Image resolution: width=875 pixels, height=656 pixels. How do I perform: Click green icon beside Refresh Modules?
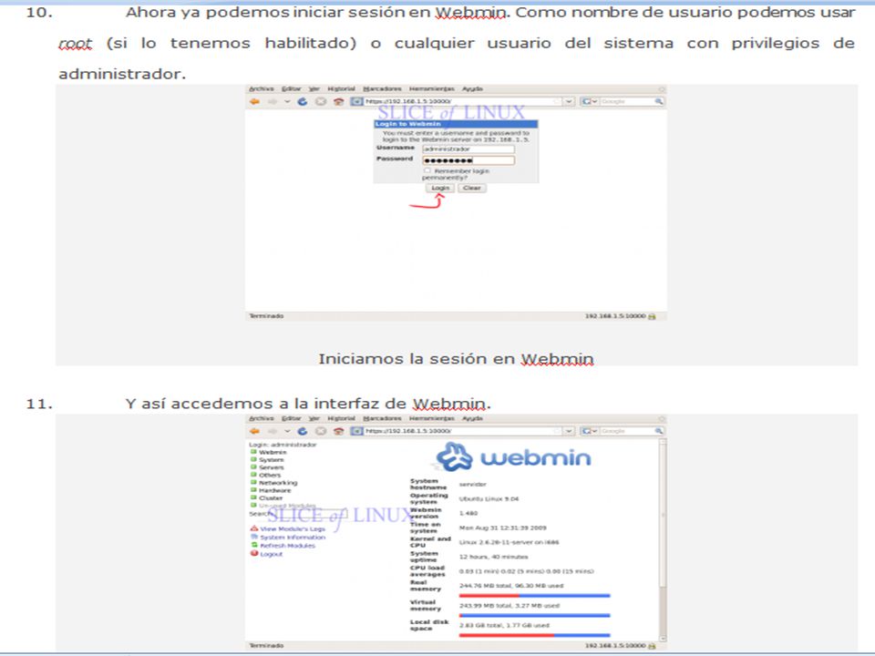254,545
